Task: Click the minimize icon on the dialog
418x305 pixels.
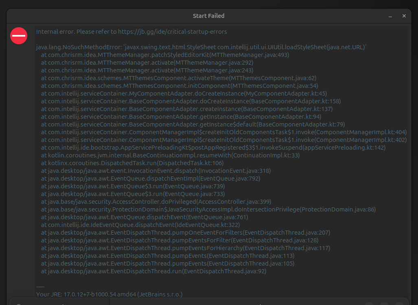Action: 390,16
